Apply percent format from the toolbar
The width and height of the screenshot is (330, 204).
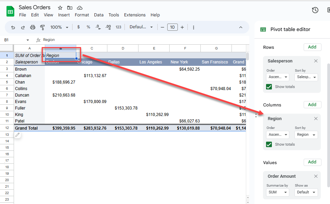(x=88, y=27)
